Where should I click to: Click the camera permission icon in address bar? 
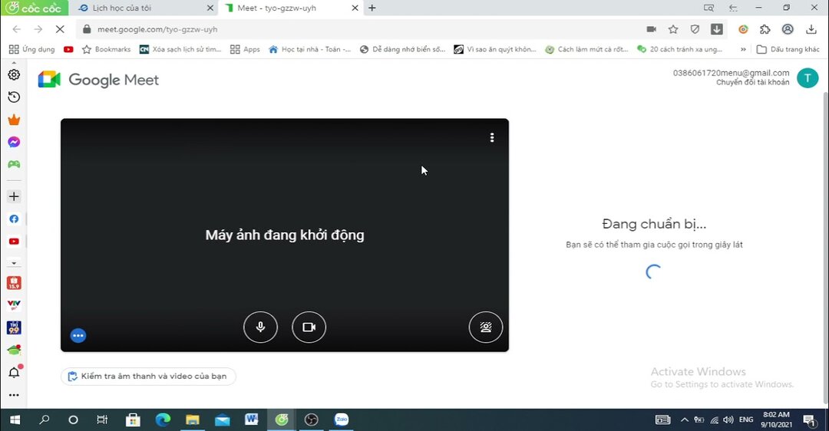tap(652, 30)
